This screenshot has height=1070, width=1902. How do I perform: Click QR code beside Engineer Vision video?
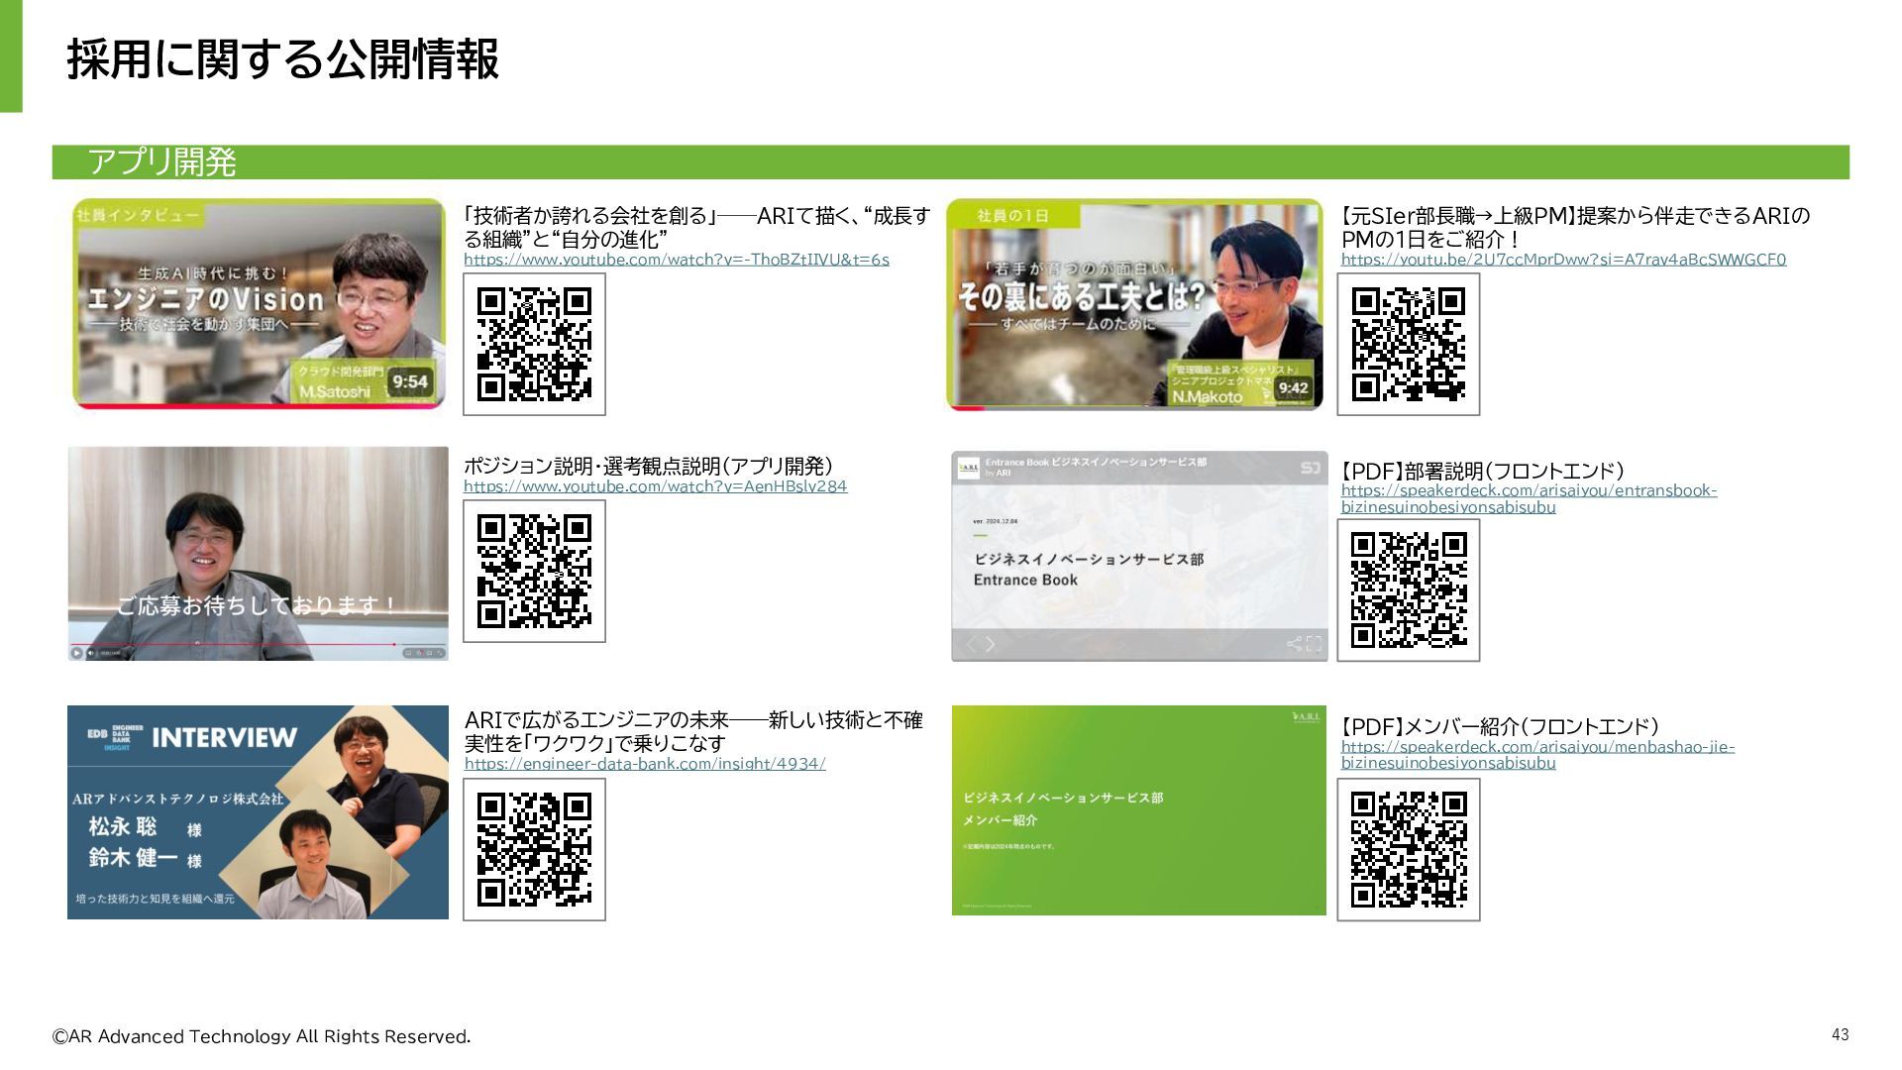pos(534,344)
